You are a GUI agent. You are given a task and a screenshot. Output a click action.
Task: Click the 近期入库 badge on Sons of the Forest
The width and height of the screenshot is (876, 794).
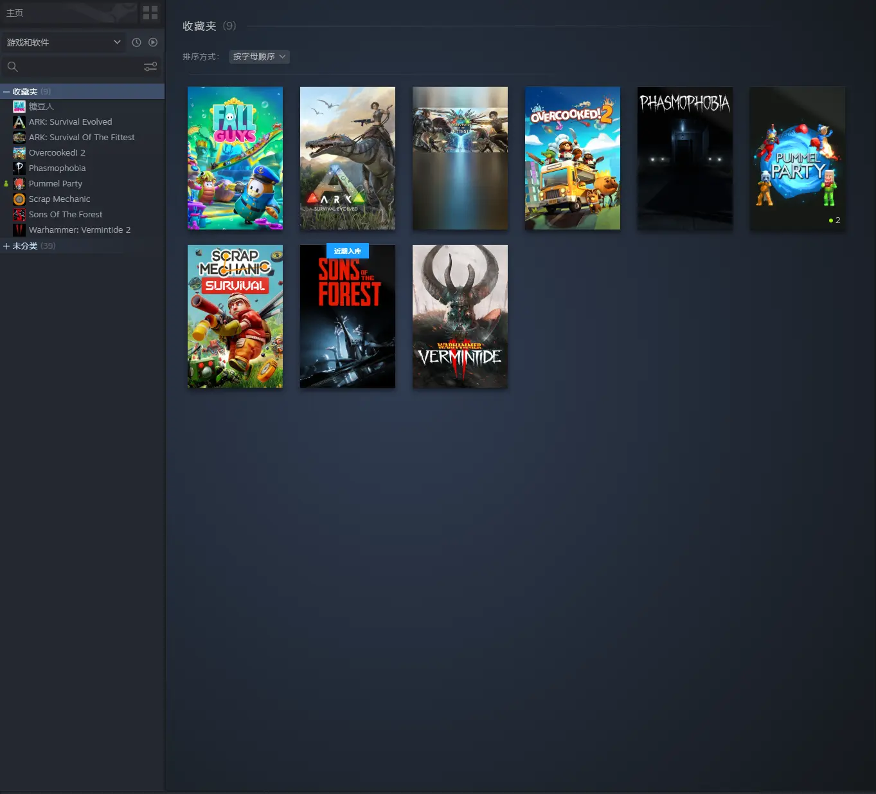(348, 251)
